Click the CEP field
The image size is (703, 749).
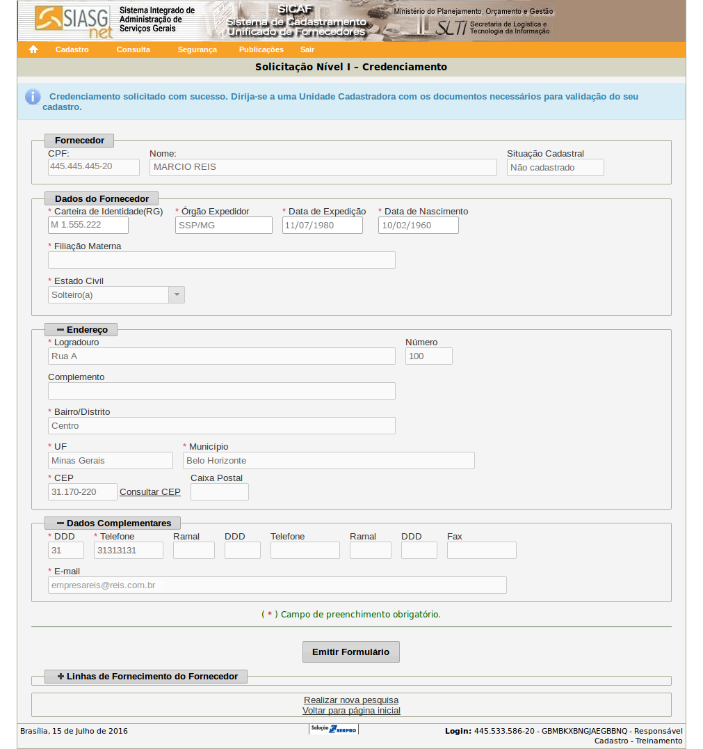[83, 492]
